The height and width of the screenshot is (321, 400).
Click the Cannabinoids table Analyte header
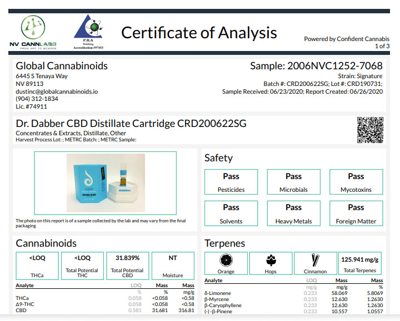25,286
